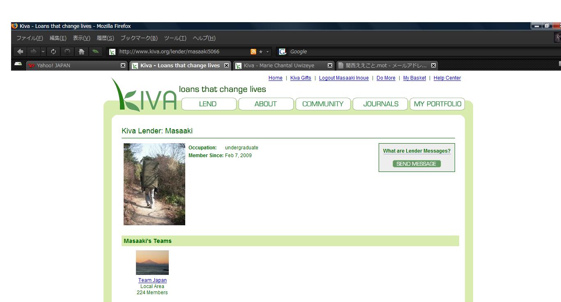Open the MY PORTFOLIO navigation tab
This screenshot has width=561, height=302.
click(x=437, y=104)
